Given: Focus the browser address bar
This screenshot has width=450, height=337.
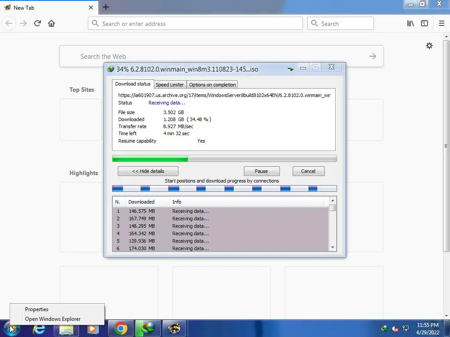Looking at the screenshot, I should (x=195, y=24).
